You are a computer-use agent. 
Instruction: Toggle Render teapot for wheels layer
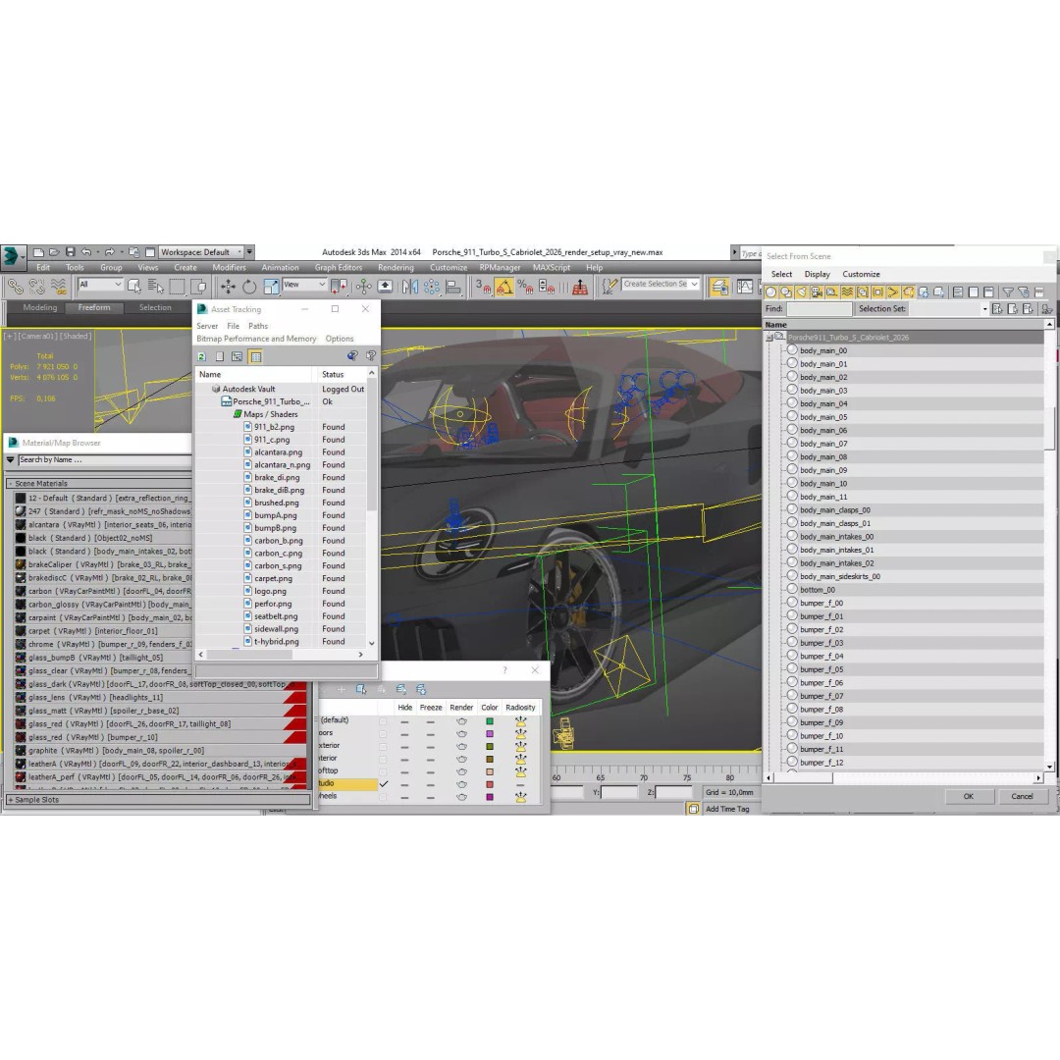pos(461,797)
